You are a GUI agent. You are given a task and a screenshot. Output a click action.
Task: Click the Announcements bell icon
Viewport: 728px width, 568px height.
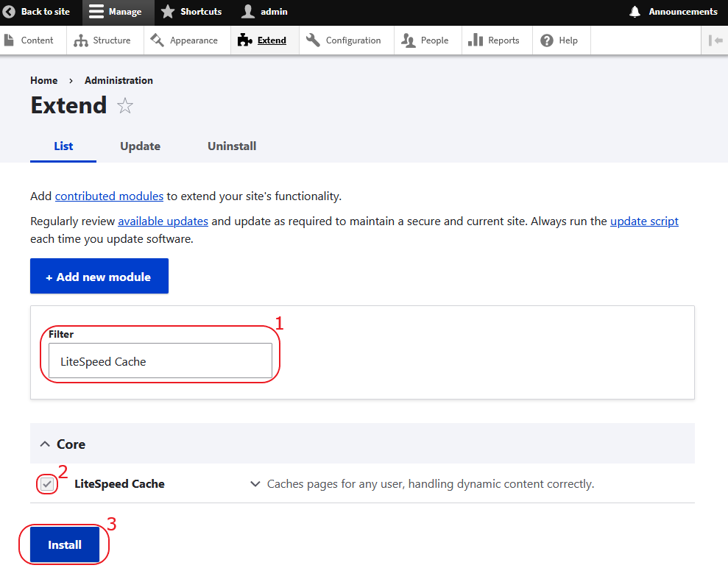coord(635,12)
